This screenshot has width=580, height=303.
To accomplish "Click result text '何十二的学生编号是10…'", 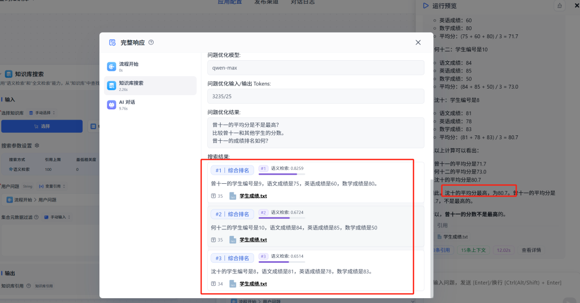I will (x=294, y=228).
